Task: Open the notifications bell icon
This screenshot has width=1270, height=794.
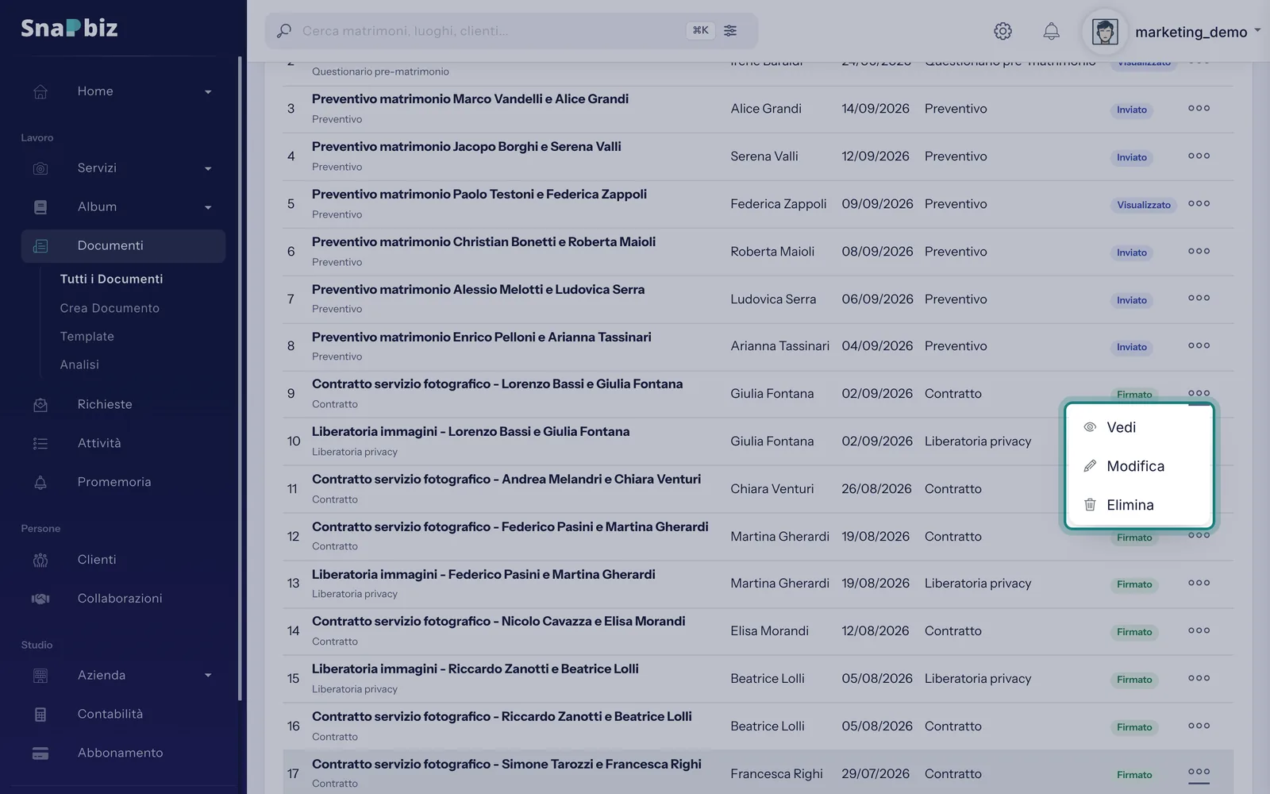Action: 1051,31
